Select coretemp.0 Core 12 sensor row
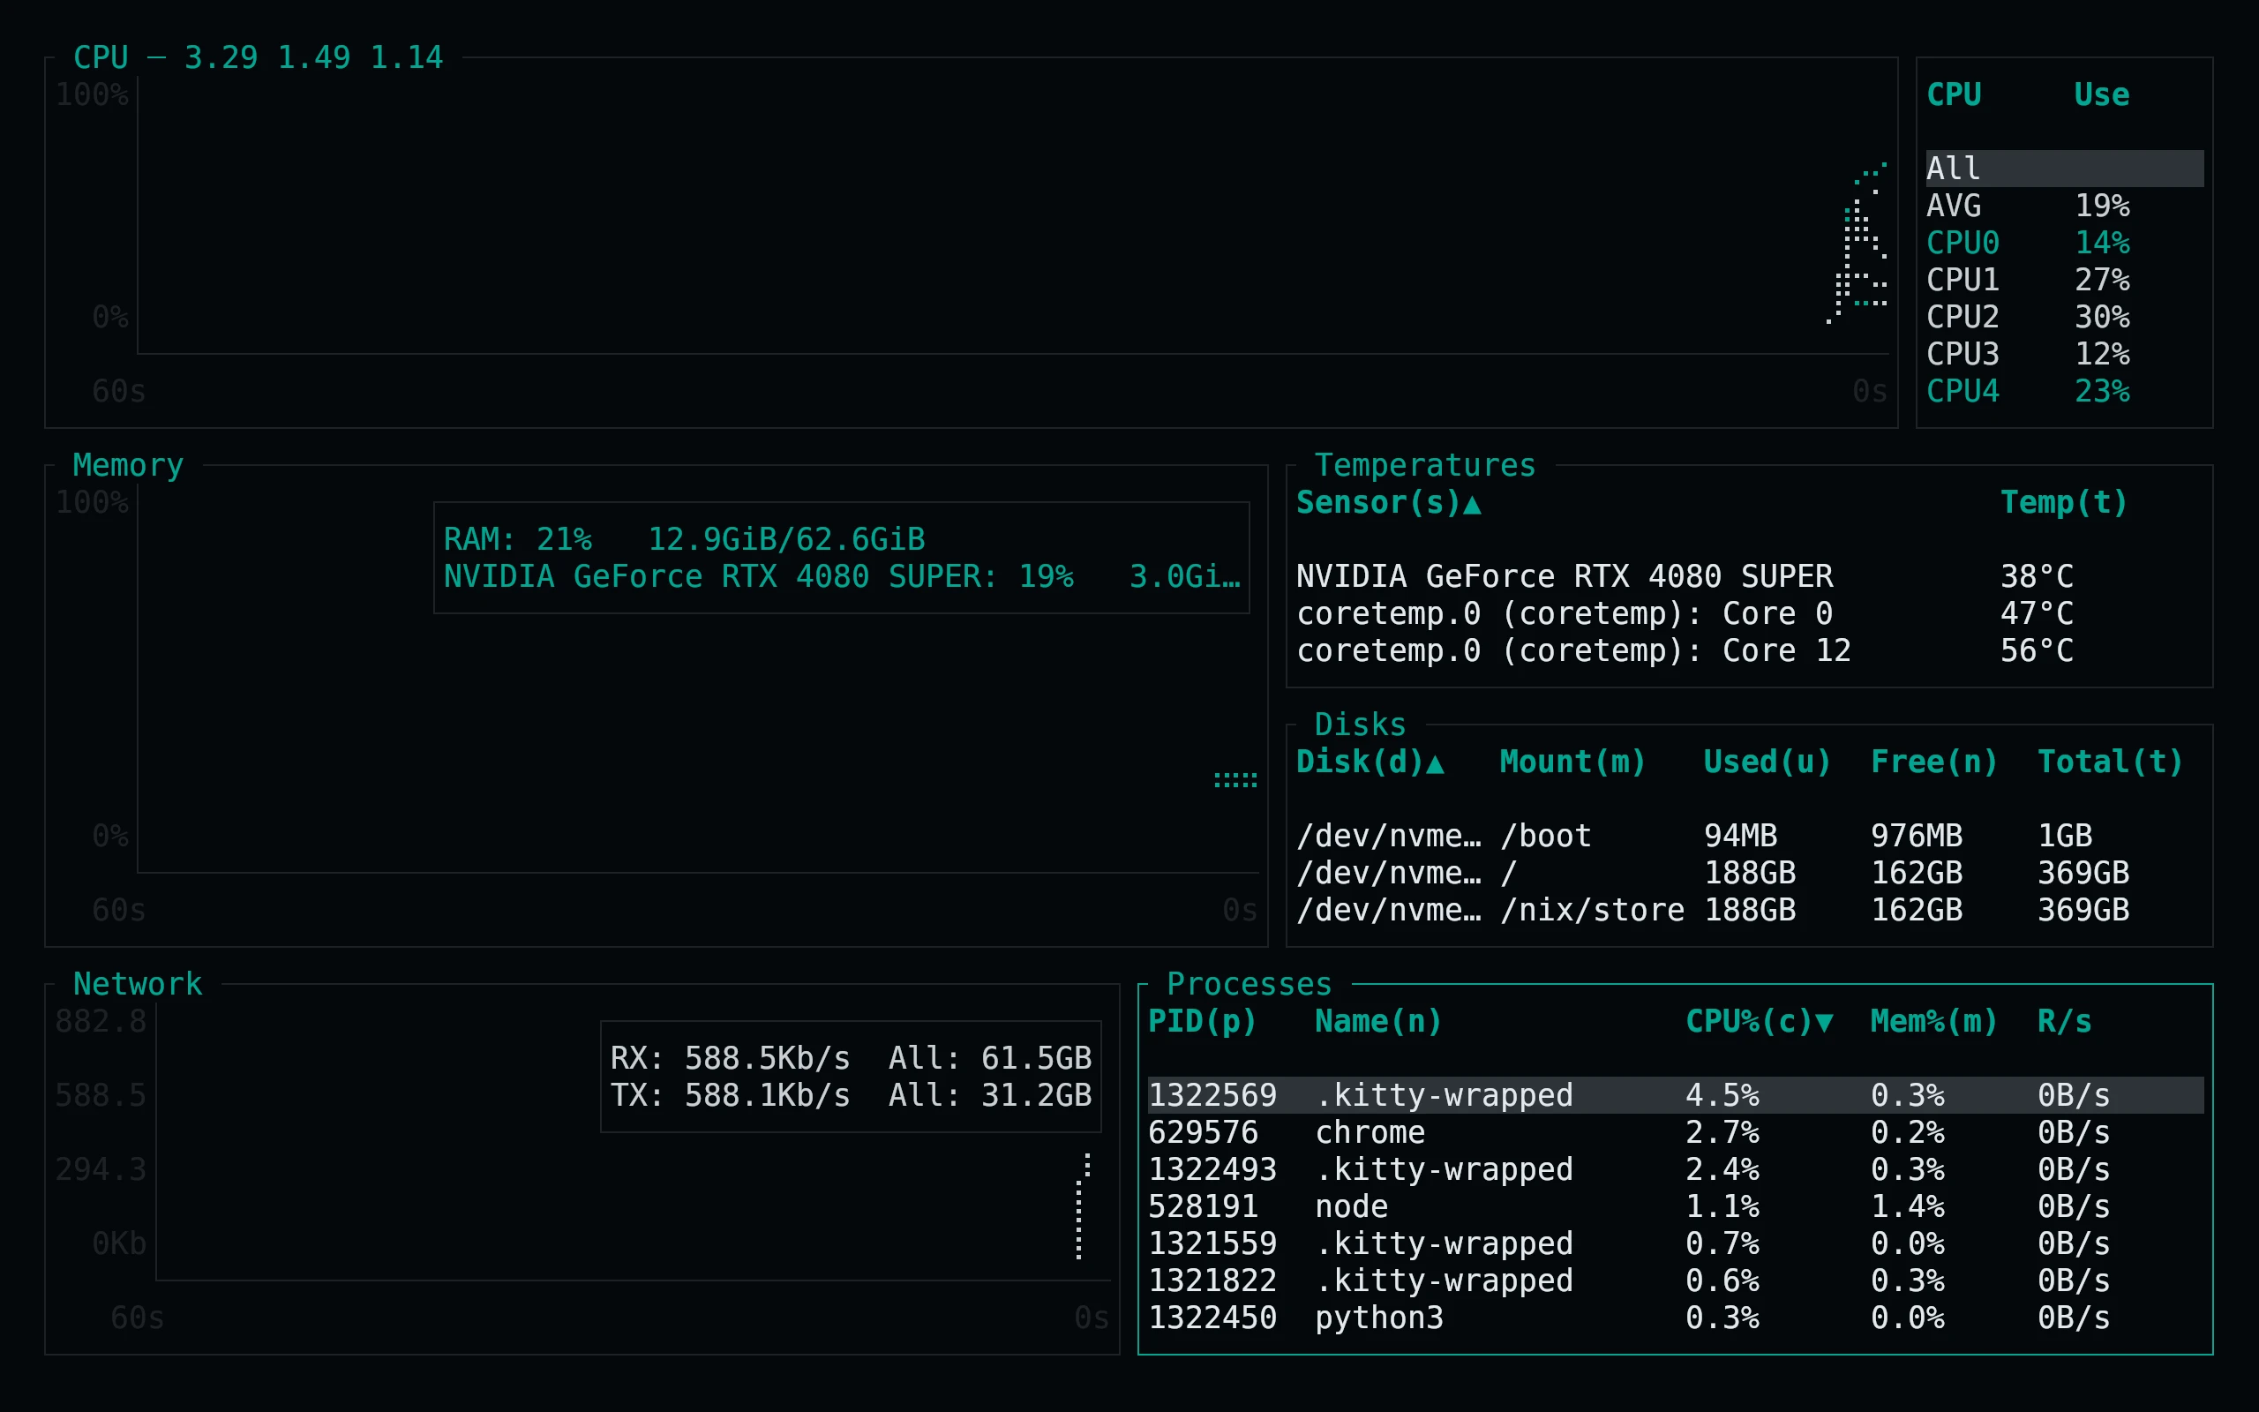 pos(1750,650)
